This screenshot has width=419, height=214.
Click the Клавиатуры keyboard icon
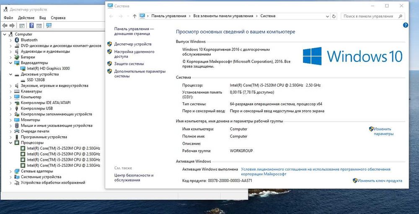[17, 92]
